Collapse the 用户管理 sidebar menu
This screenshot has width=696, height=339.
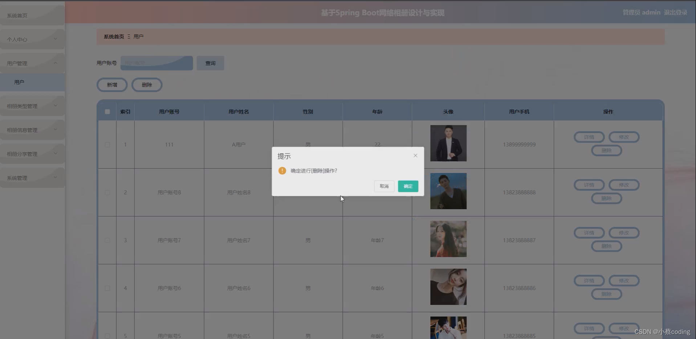pyautogui.click(x=32, y=63)
